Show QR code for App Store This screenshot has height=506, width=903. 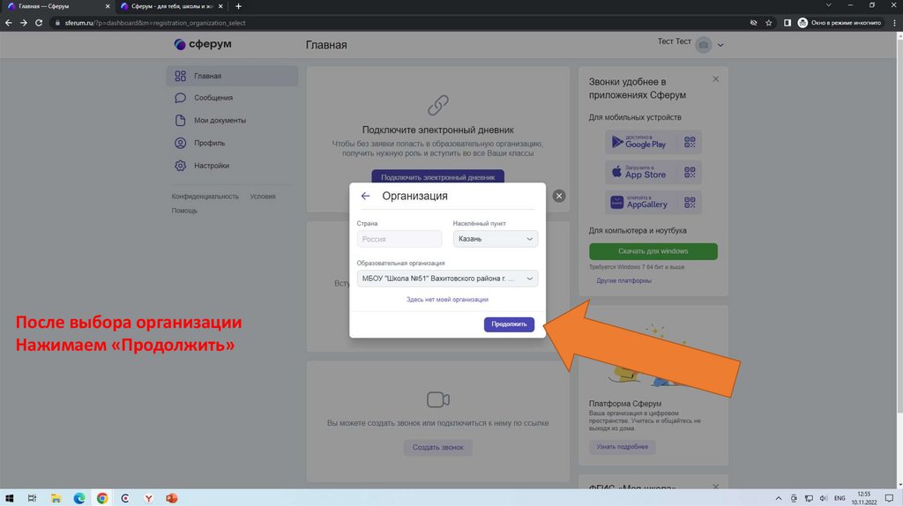(690, 172)
